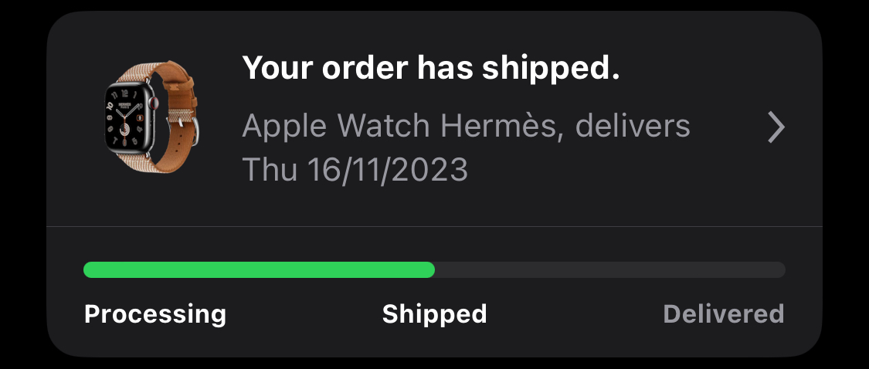
Task: Tap the empty card area below the date
Action: click(434, 205)
